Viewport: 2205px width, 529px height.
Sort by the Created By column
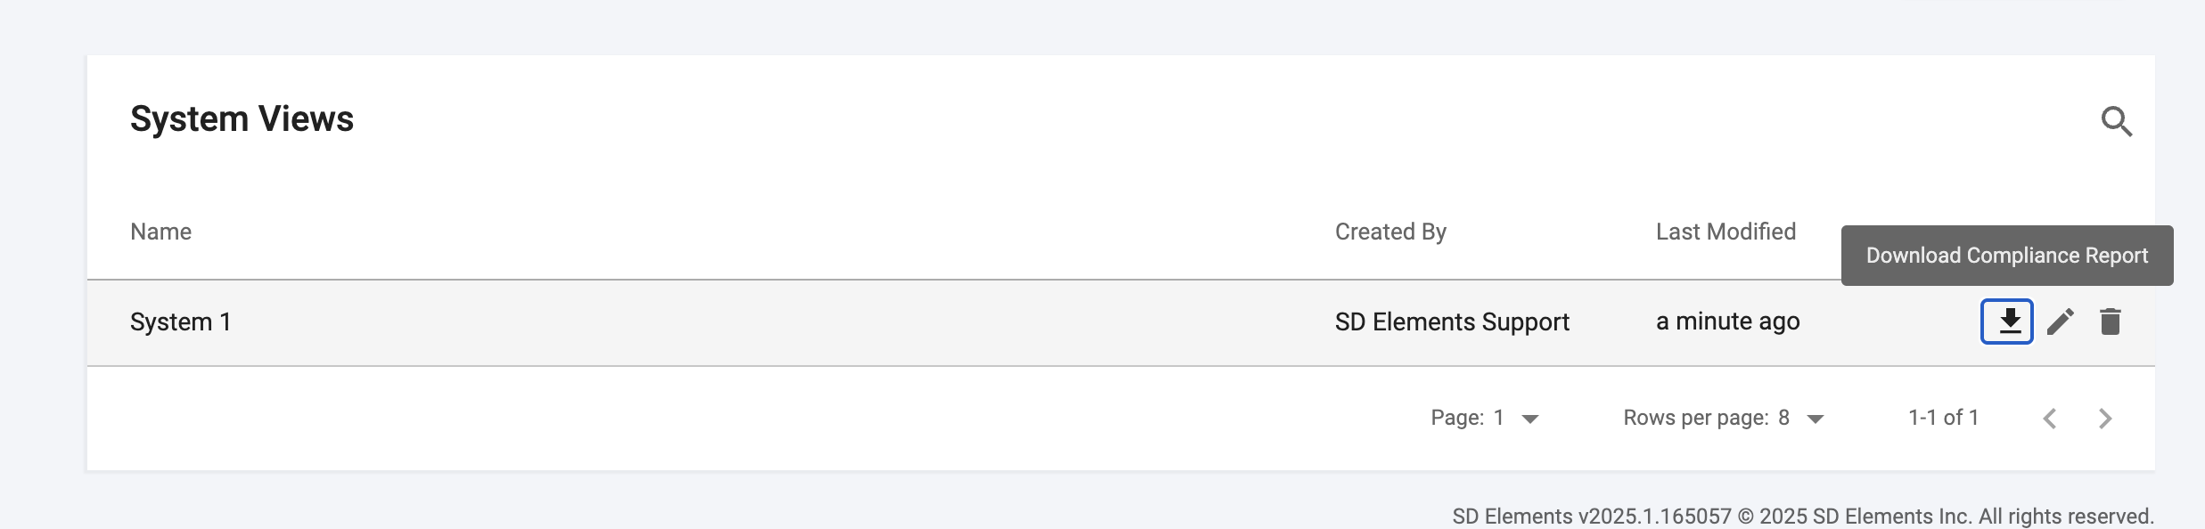tap(1390, 232)
